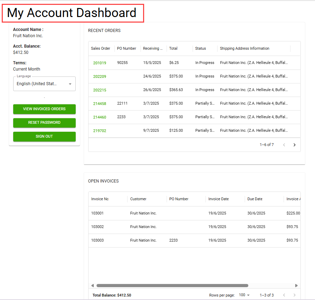Open the Language dropdown
The width and height of the screenshot is (315, 300).
pos(44,84)
